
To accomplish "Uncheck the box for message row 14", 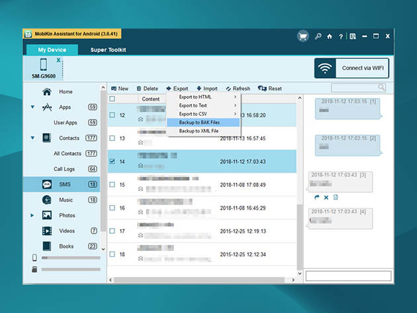I will [113, 161].
